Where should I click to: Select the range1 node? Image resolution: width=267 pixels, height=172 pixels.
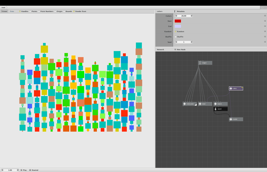pyautogui.click(x=205, y=63)
